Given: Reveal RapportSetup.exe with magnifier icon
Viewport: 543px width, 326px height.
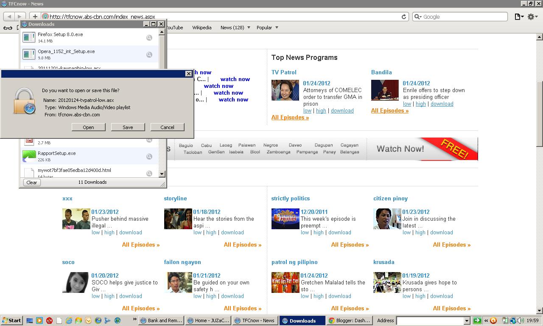Looking at the screenshot, I should [149, 157].
